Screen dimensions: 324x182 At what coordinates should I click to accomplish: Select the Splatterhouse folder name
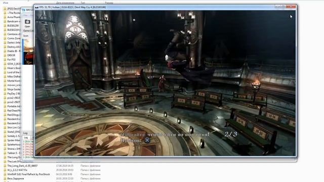pos(14,145)
